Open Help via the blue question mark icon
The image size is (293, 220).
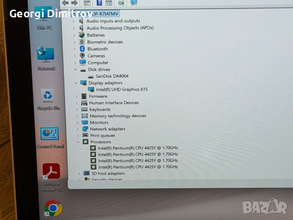coord(99,3)
